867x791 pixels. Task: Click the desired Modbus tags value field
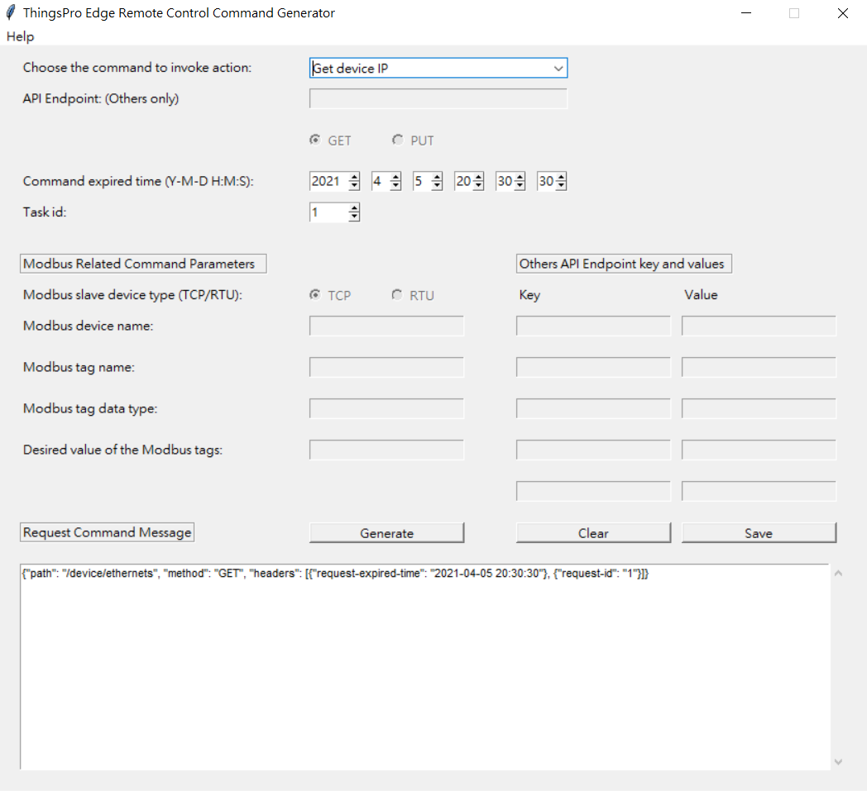click(x=386, y=450)
